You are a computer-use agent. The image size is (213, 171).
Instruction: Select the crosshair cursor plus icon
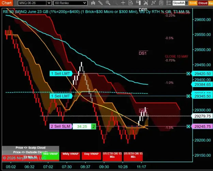pyautogui.click(x=123, y=3)
